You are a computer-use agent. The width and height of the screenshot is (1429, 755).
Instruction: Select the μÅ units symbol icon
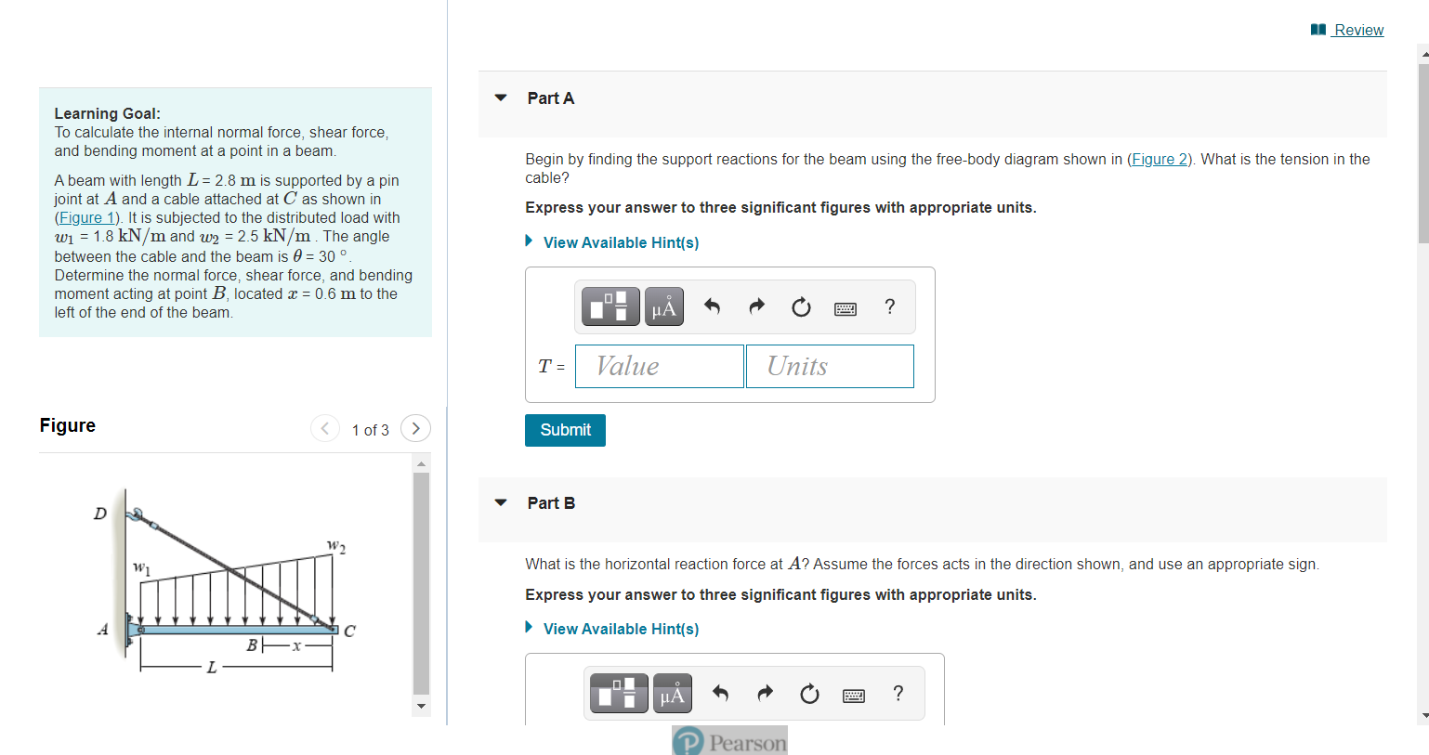(x=663, y=306)
